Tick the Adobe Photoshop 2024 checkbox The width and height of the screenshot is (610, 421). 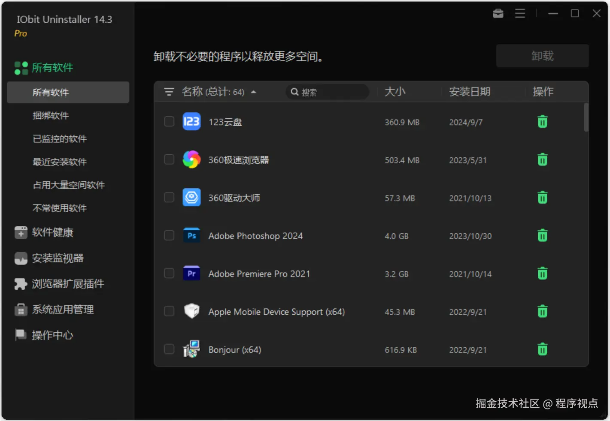169,235
